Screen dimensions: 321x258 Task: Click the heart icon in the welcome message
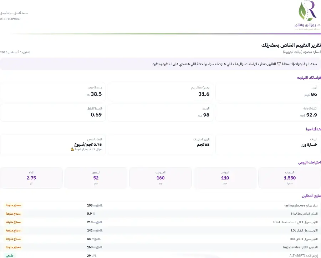click(x=279, y=64)
